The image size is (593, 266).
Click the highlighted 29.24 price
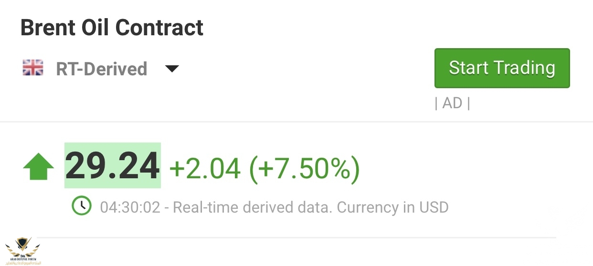[x=113, y=166]
